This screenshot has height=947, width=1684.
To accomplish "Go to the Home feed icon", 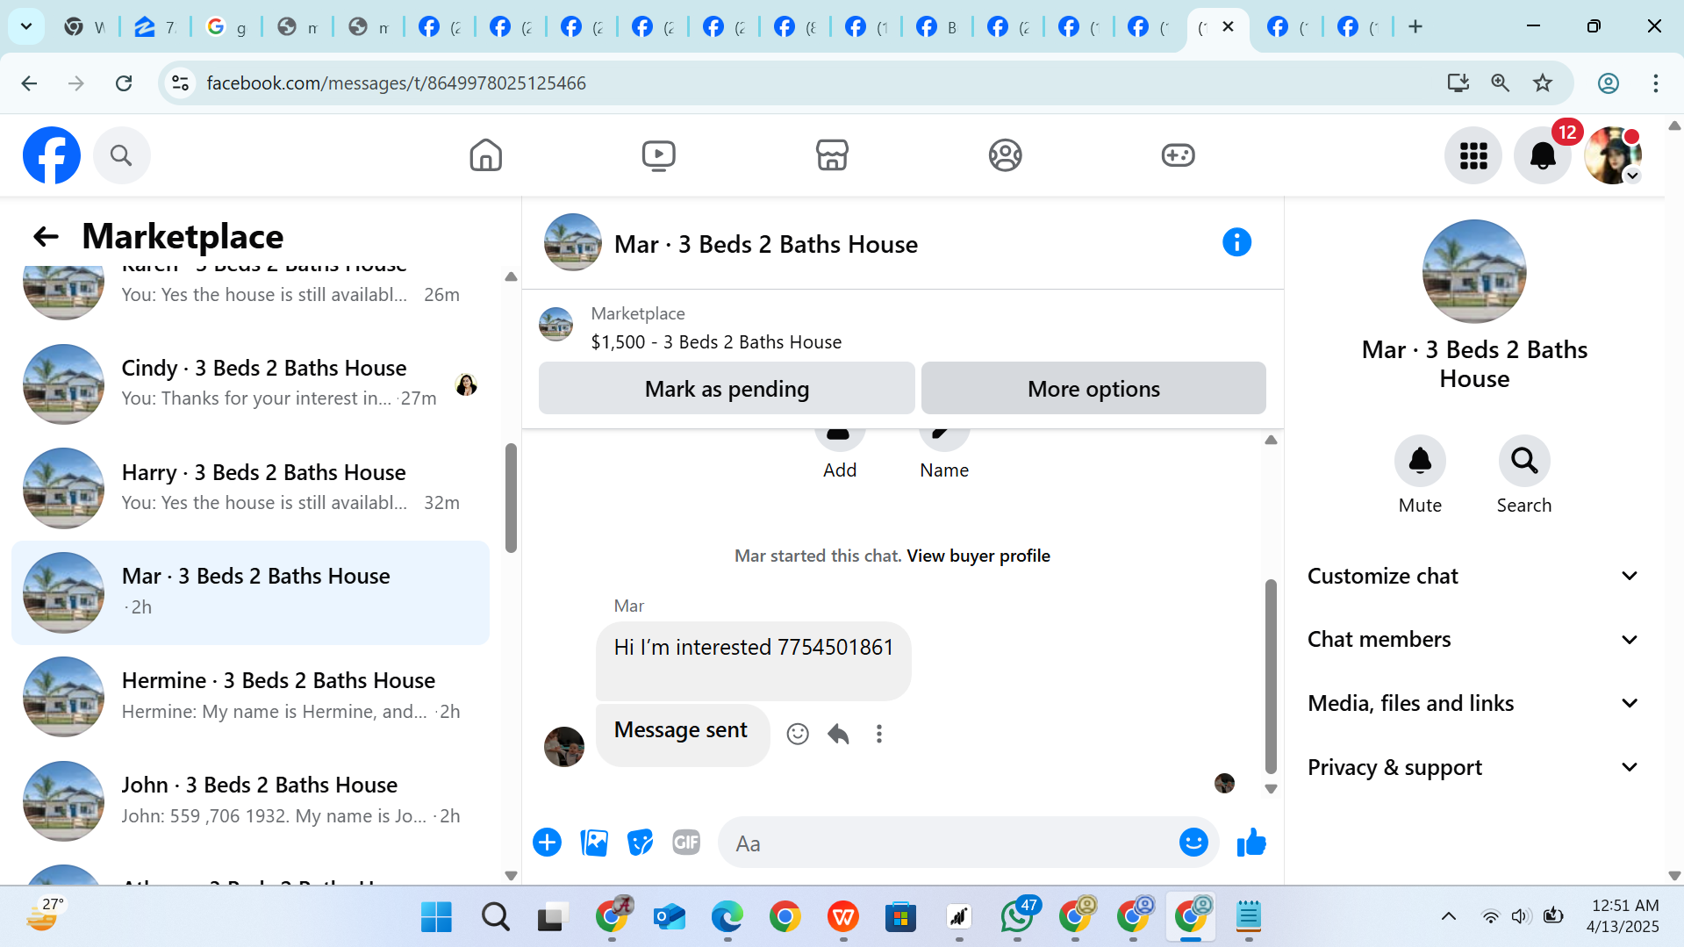I will (x=485, y=155).
